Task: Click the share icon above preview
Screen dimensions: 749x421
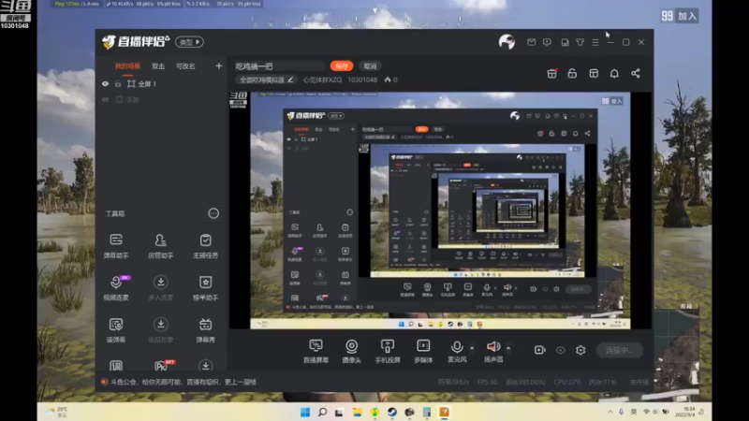Action: click(x=636, y=74)
